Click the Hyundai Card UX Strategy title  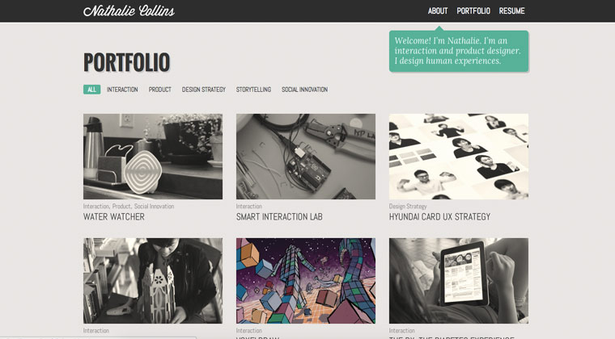pyautogui.click(x=439, y=216)
